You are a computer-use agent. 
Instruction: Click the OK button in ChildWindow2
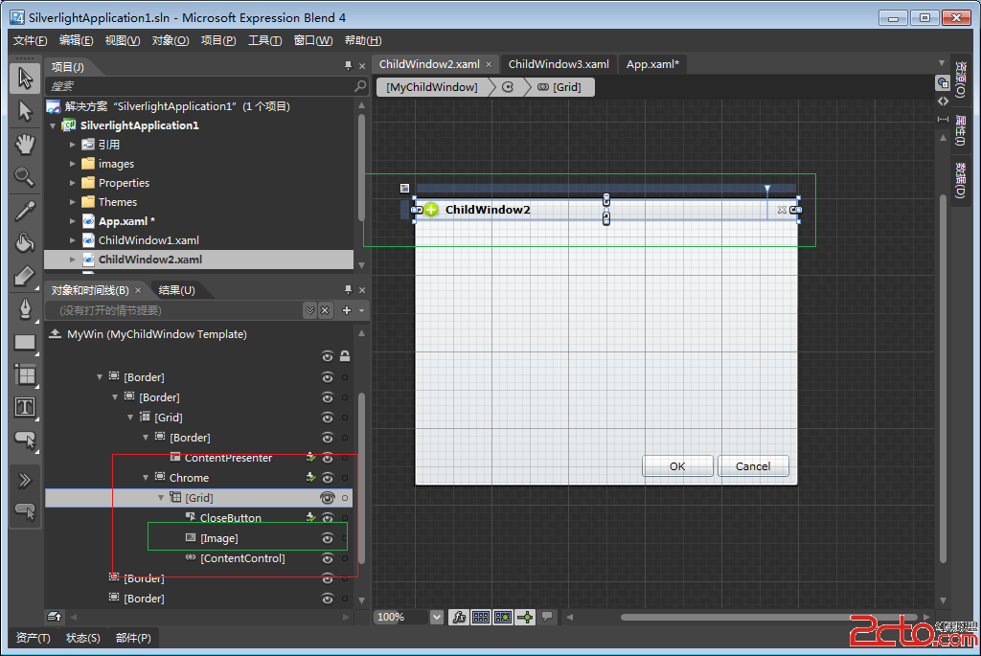coord(677,465)
